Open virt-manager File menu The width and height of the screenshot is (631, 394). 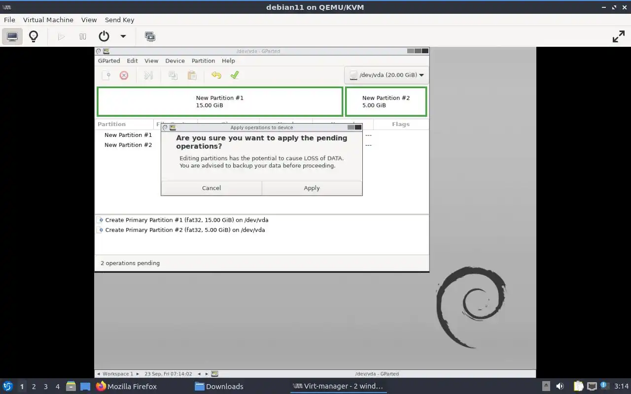(9, 20)
